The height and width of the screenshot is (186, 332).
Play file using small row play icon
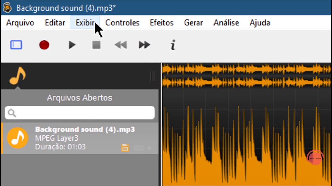tap(150, 148)
